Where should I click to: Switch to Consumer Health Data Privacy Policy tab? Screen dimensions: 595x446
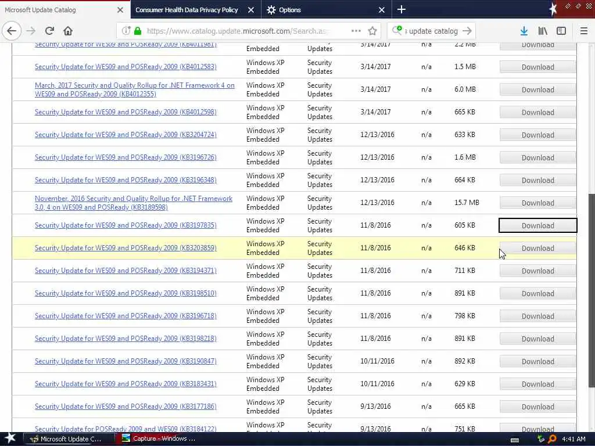[195, 10]
